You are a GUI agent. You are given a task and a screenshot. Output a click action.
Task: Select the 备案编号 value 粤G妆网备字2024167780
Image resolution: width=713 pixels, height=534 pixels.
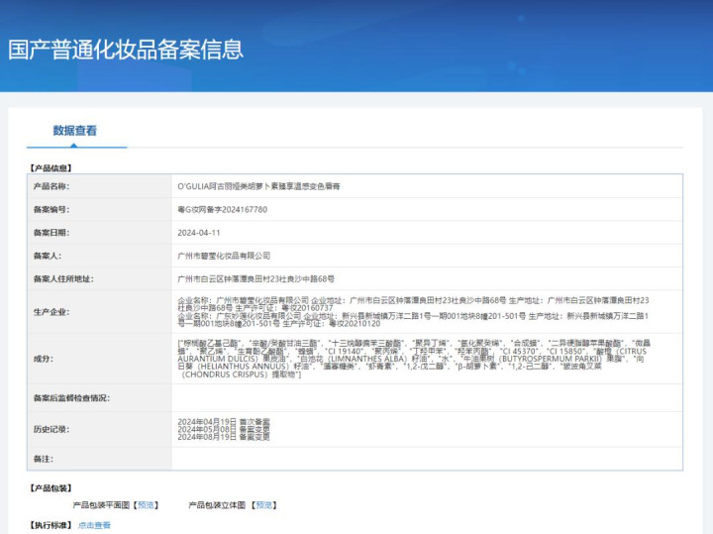(222, 209)
